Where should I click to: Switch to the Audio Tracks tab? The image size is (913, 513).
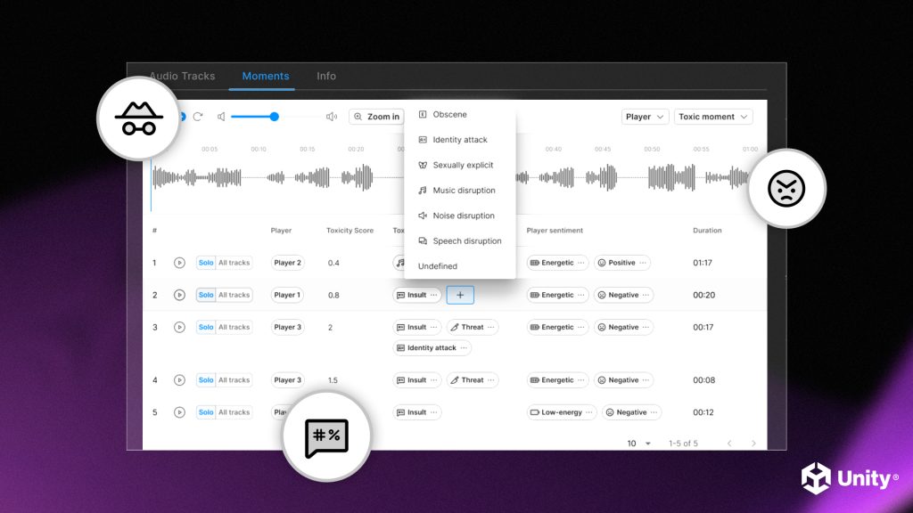[x=182, y=76]
